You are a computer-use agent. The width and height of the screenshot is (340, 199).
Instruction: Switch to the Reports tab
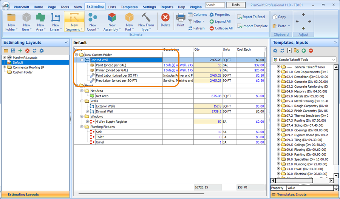click(167, 7)
